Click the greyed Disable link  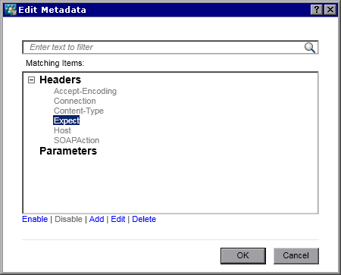68,219
